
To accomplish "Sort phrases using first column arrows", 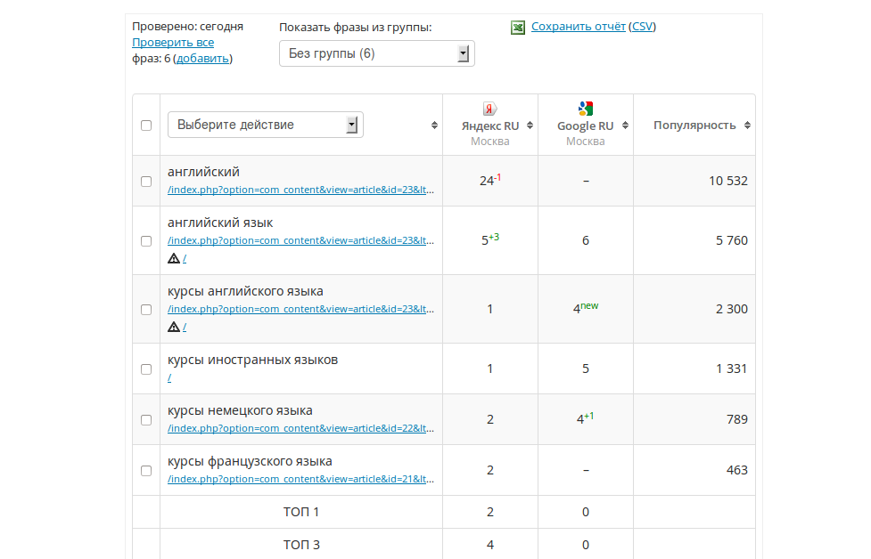I will [x=434, y=126].
